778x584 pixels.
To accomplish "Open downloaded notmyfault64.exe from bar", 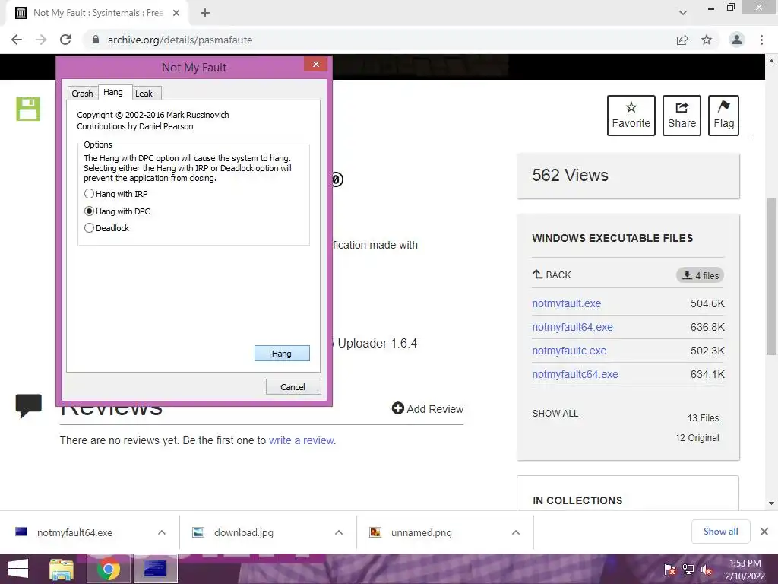I will (x=74, y=532).
